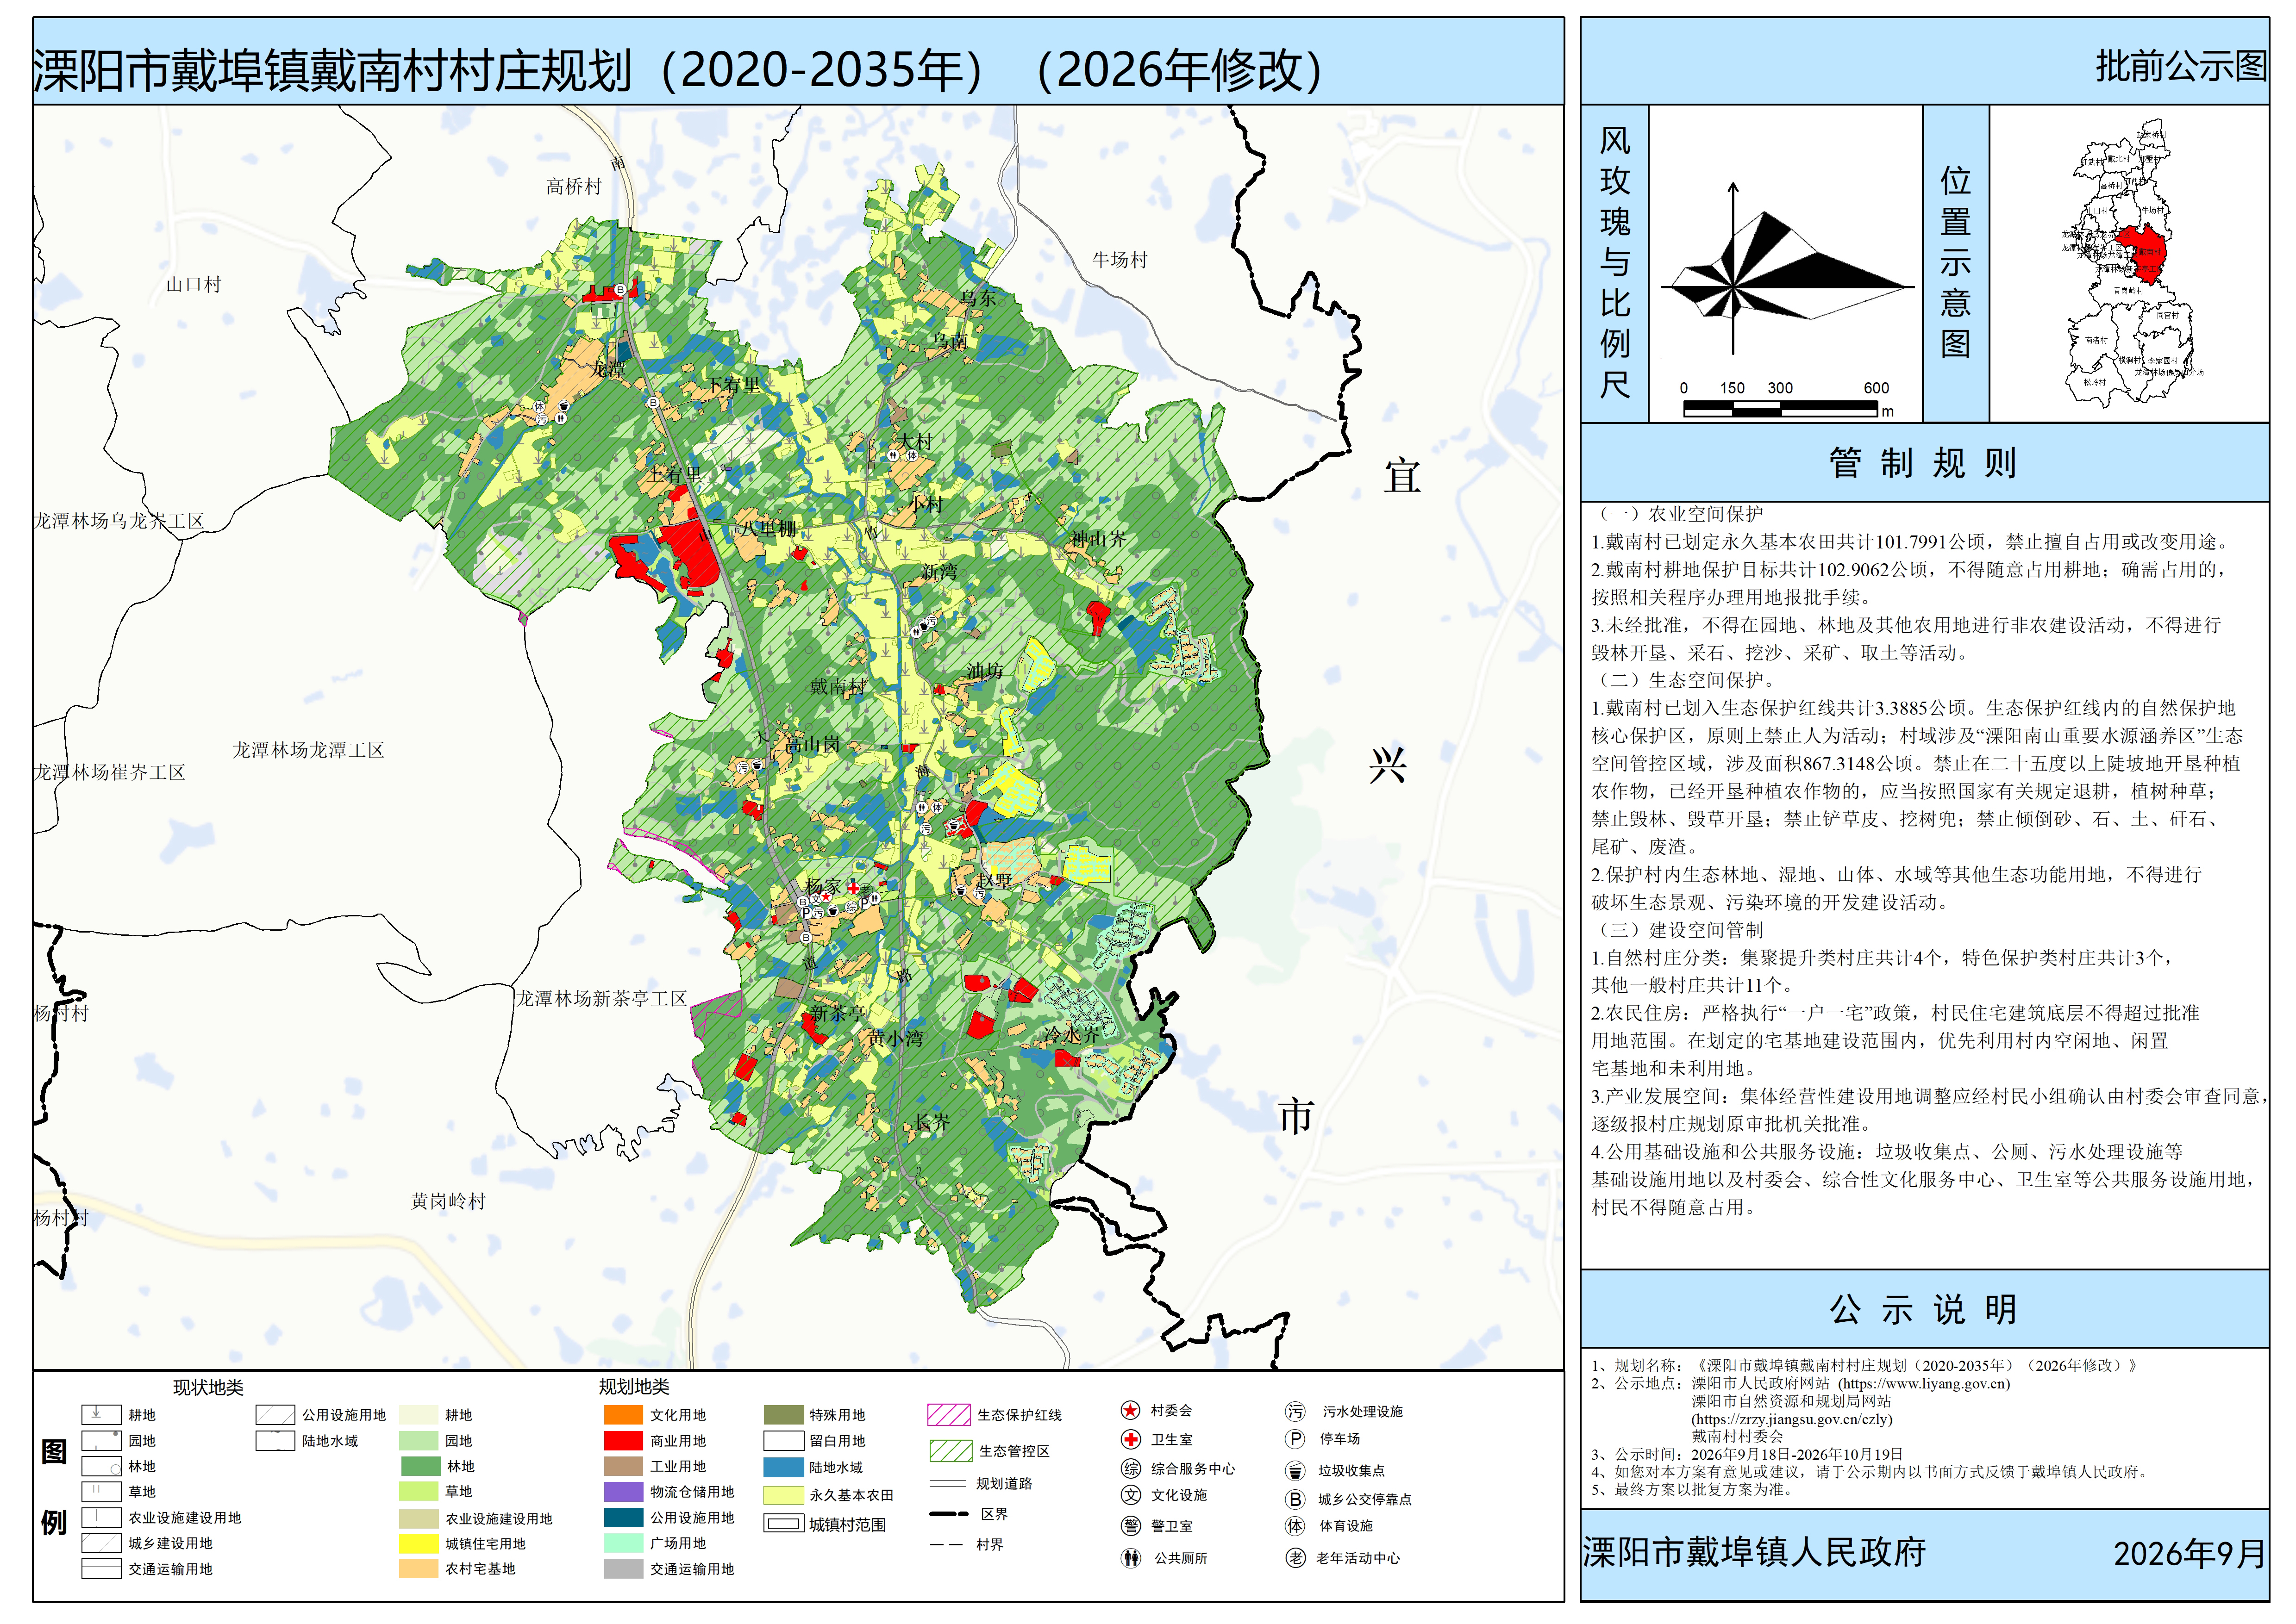This screenshot has width=2296, height=1624.
Task: Pick the 公共厕所 restroom legend icon
Action: [1131, 1558]
